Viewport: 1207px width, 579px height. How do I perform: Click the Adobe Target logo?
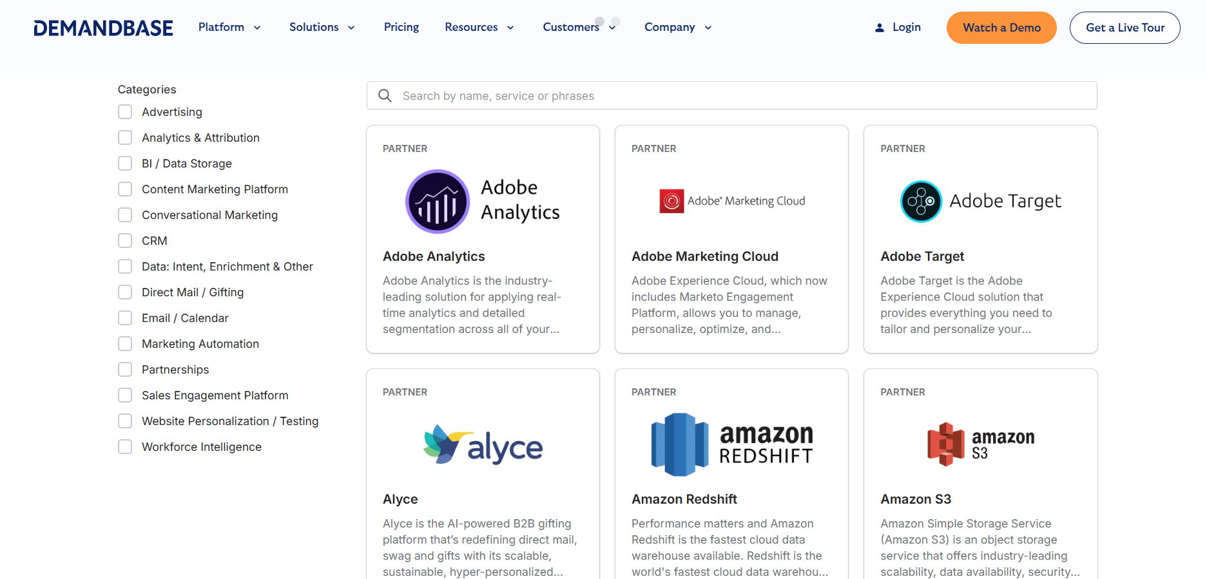[980, 201]
